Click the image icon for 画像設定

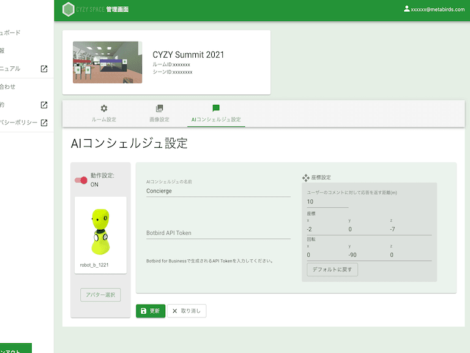160,108
